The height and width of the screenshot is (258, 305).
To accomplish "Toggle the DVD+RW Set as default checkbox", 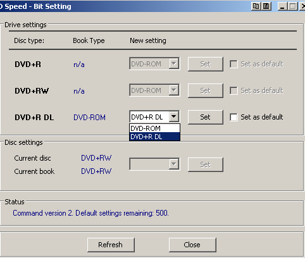I will click(233, 90).
